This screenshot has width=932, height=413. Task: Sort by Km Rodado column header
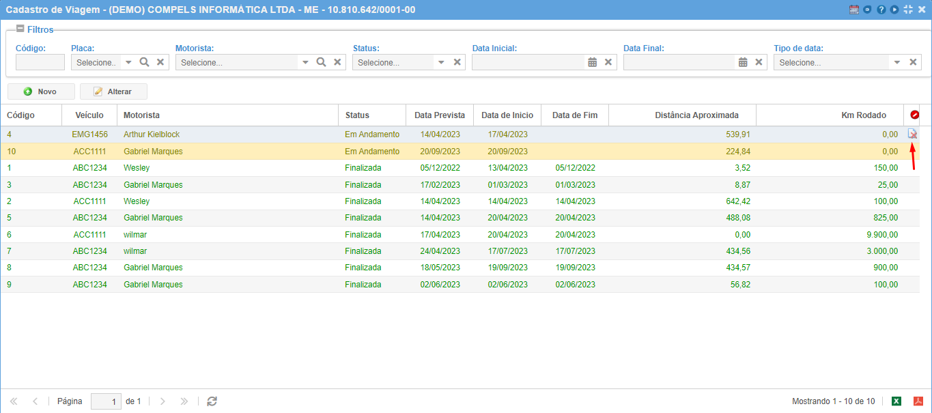point(830,115)
